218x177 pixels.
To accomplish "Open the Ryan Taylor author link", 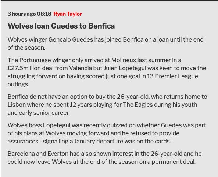I will click(68, 14).
